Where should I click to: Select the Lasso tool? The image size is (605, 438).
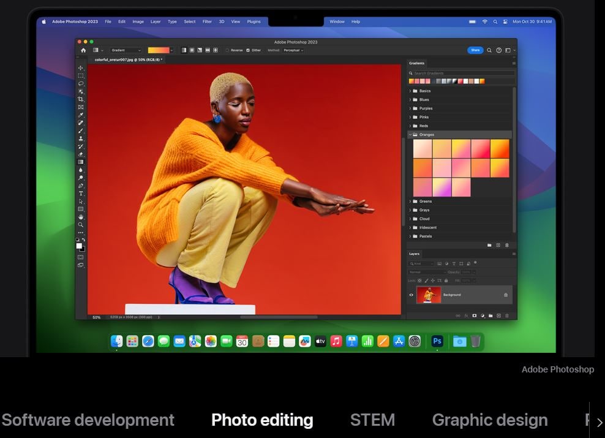pyautogui.click(x=80, y=83)
